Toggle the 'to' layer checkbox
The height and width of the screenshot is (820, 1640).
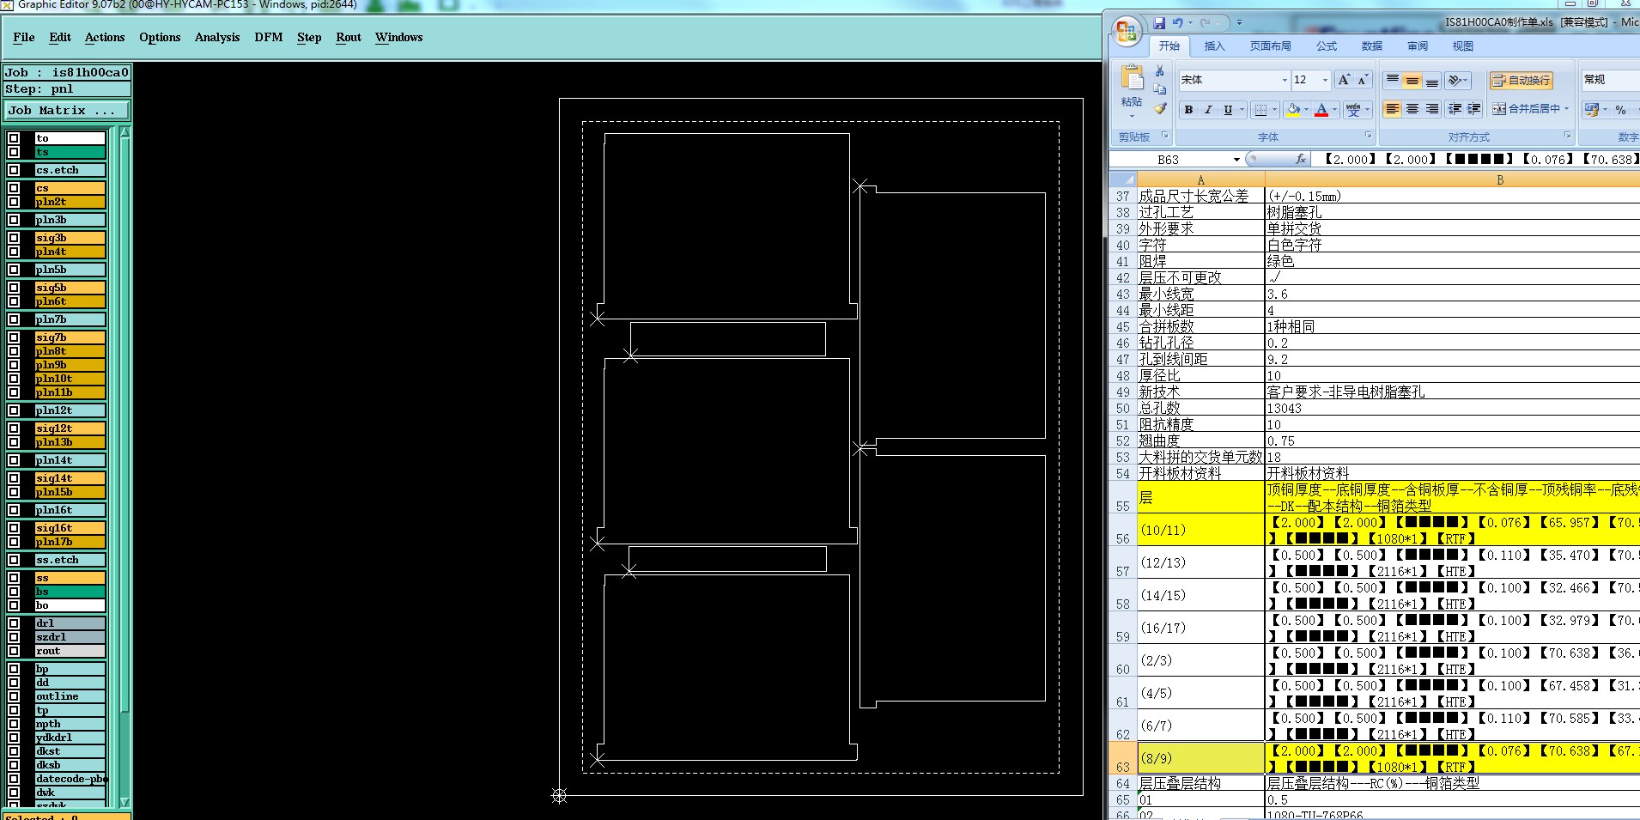point(14,138)
